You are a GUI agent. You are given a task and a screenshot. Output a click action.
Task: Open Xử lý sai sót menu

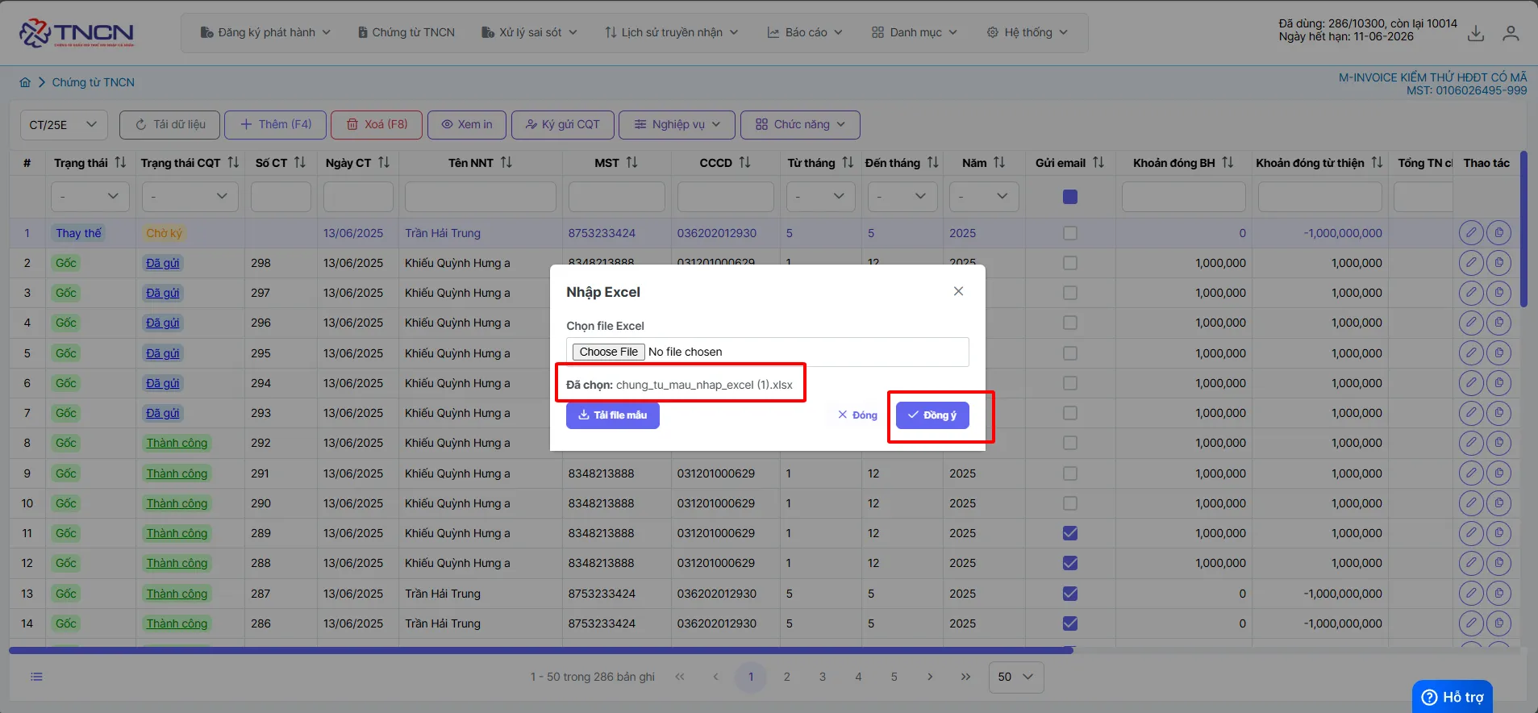529,33
